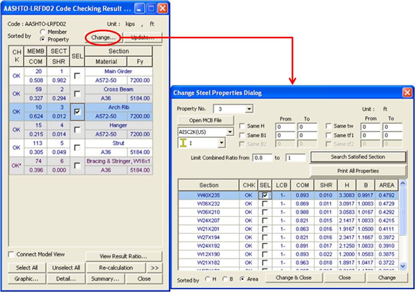
Task: Check the Main Girder SEL checkbox
Action: pyautogui.click(x=77, y=76)
